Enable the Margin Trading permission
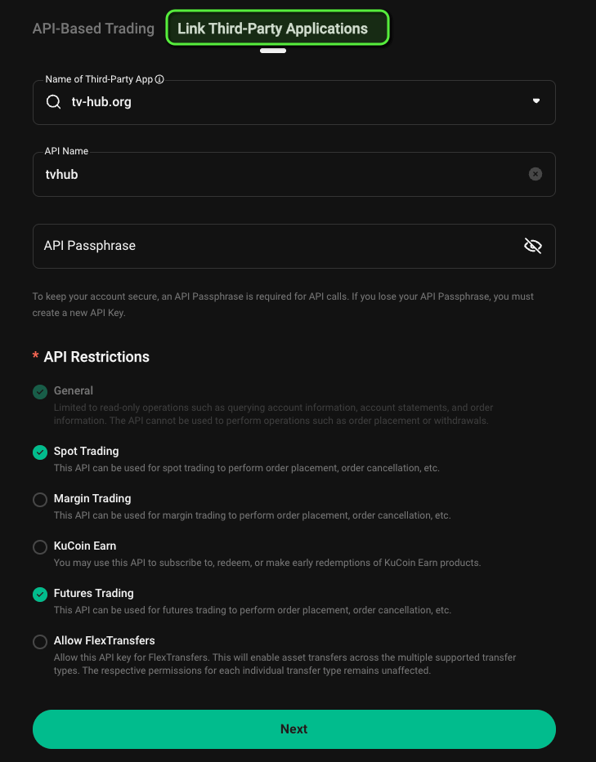The height and width of the screenshot is (762, 596). pos(40,499)
